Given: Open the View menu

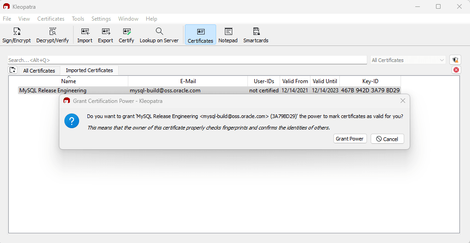Looking at the screenshot, I should pyautogui.click(x=24, y=18).
